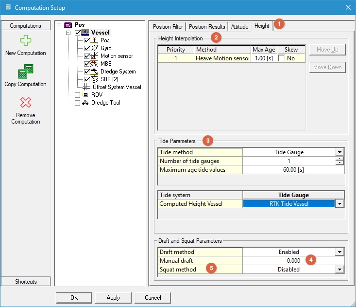
Task: Click the Copy Computation calculator icon
Action: [x=25, y=72]
